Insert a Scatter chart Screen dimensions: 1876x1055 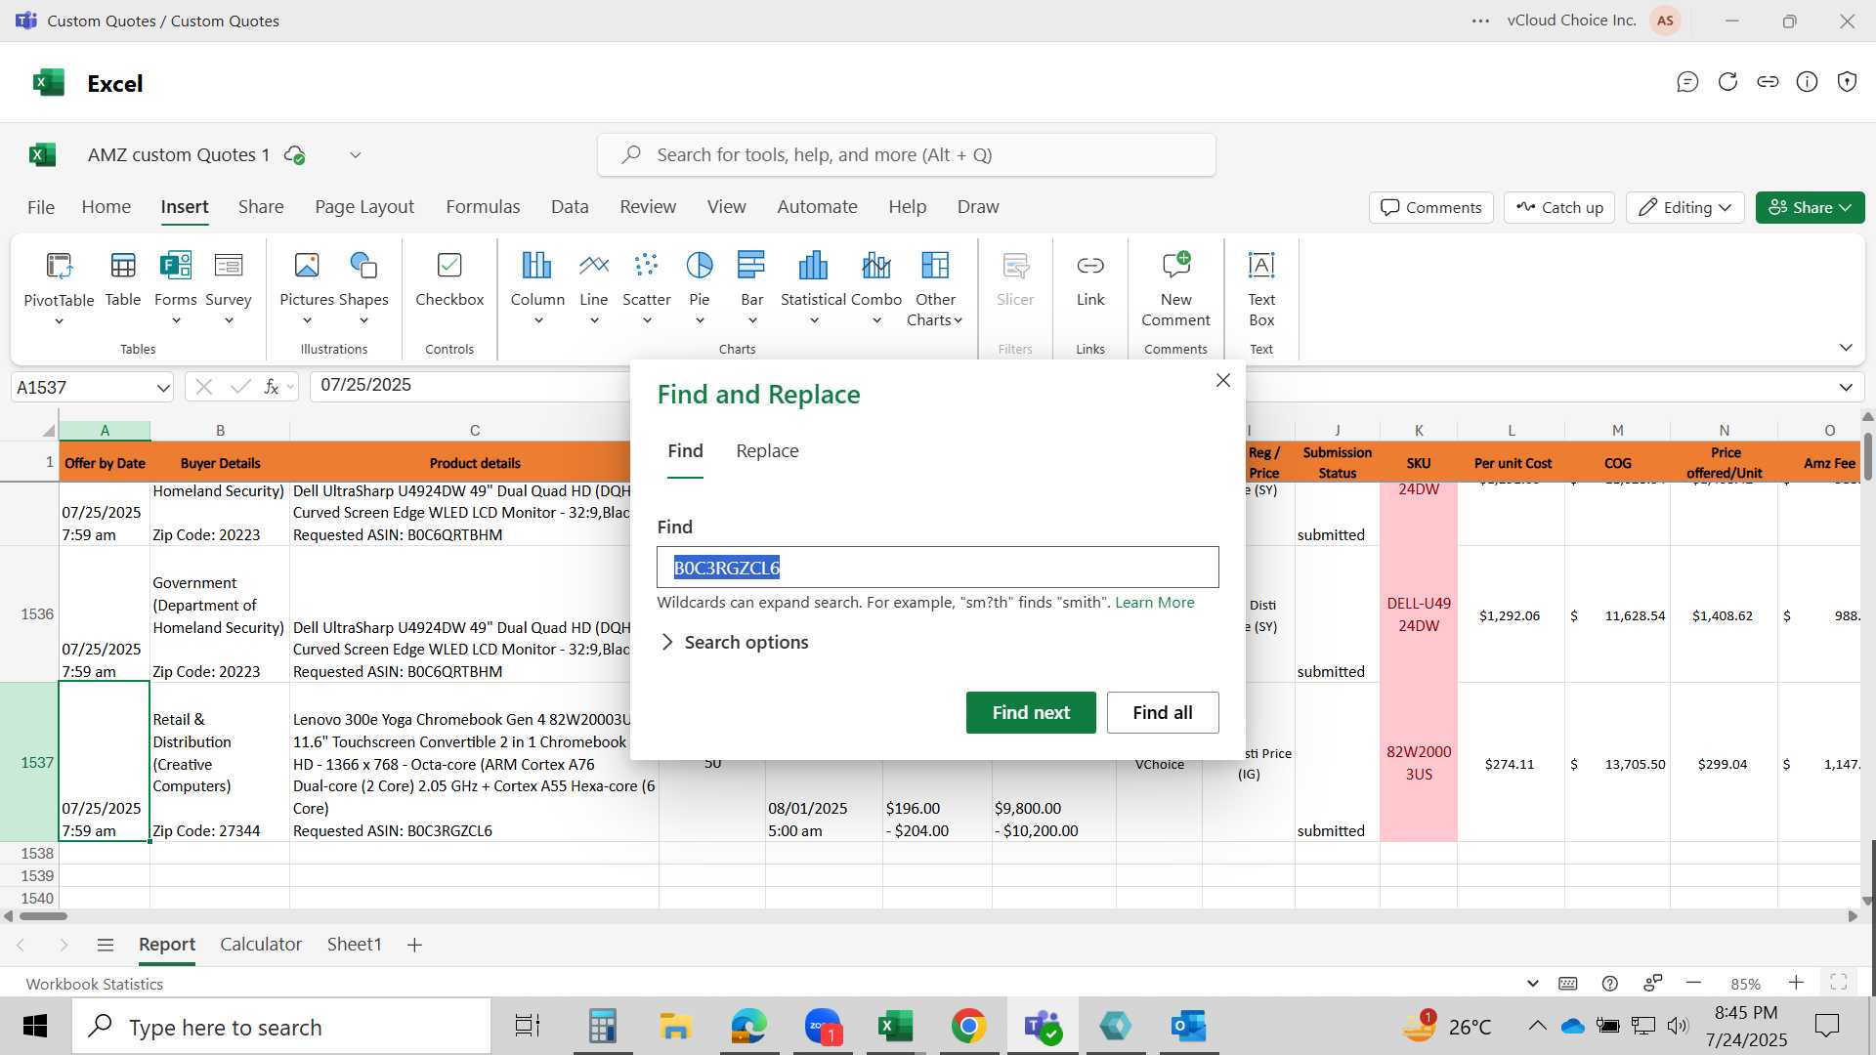[x=646, y=289]
